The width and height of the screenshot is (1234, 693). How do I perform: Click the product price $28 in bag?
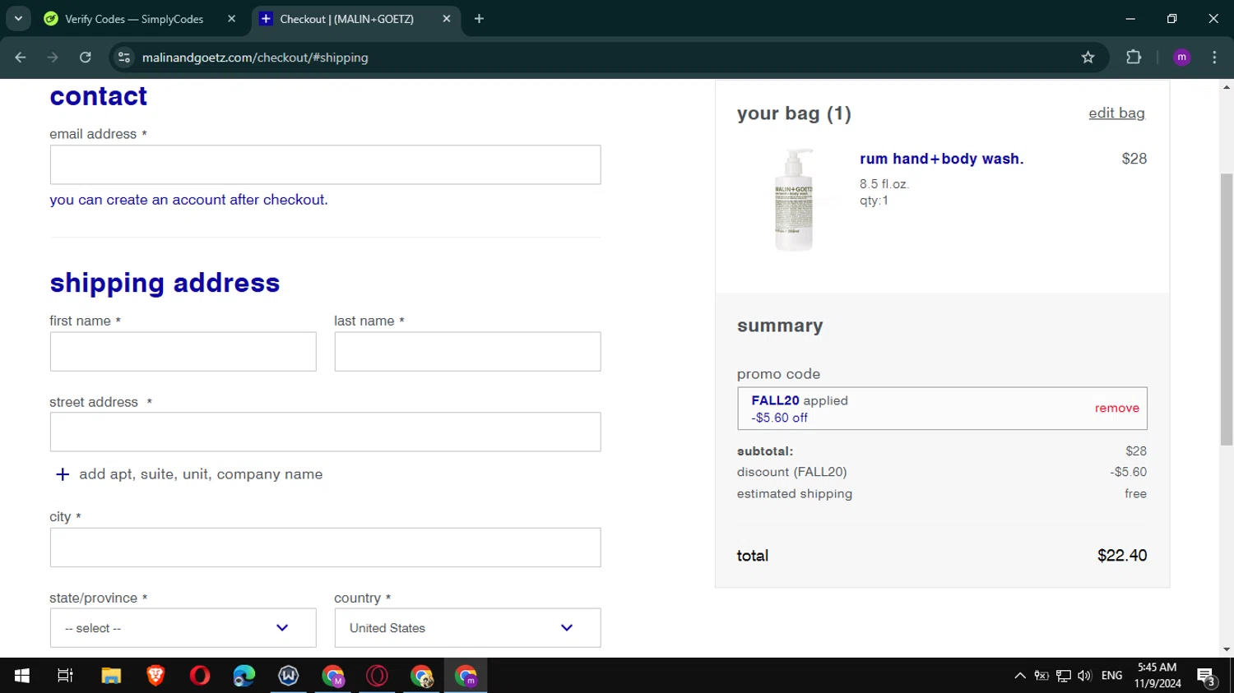tap(1134, 159)
